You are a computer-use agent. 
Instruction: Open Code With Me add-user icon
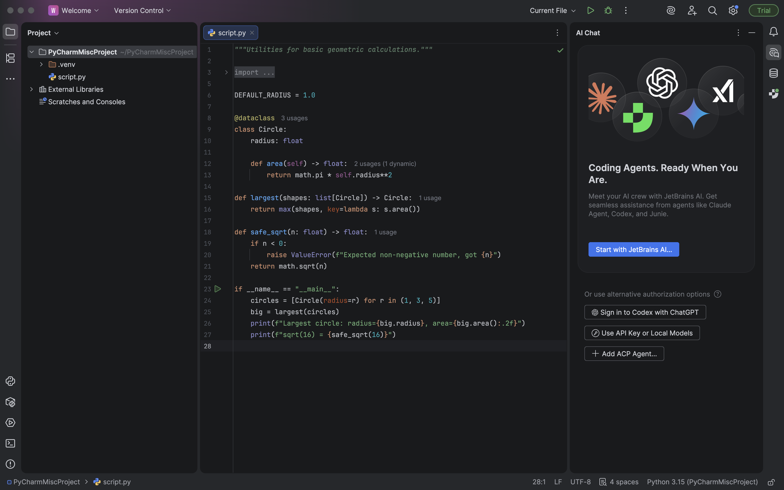692,10
